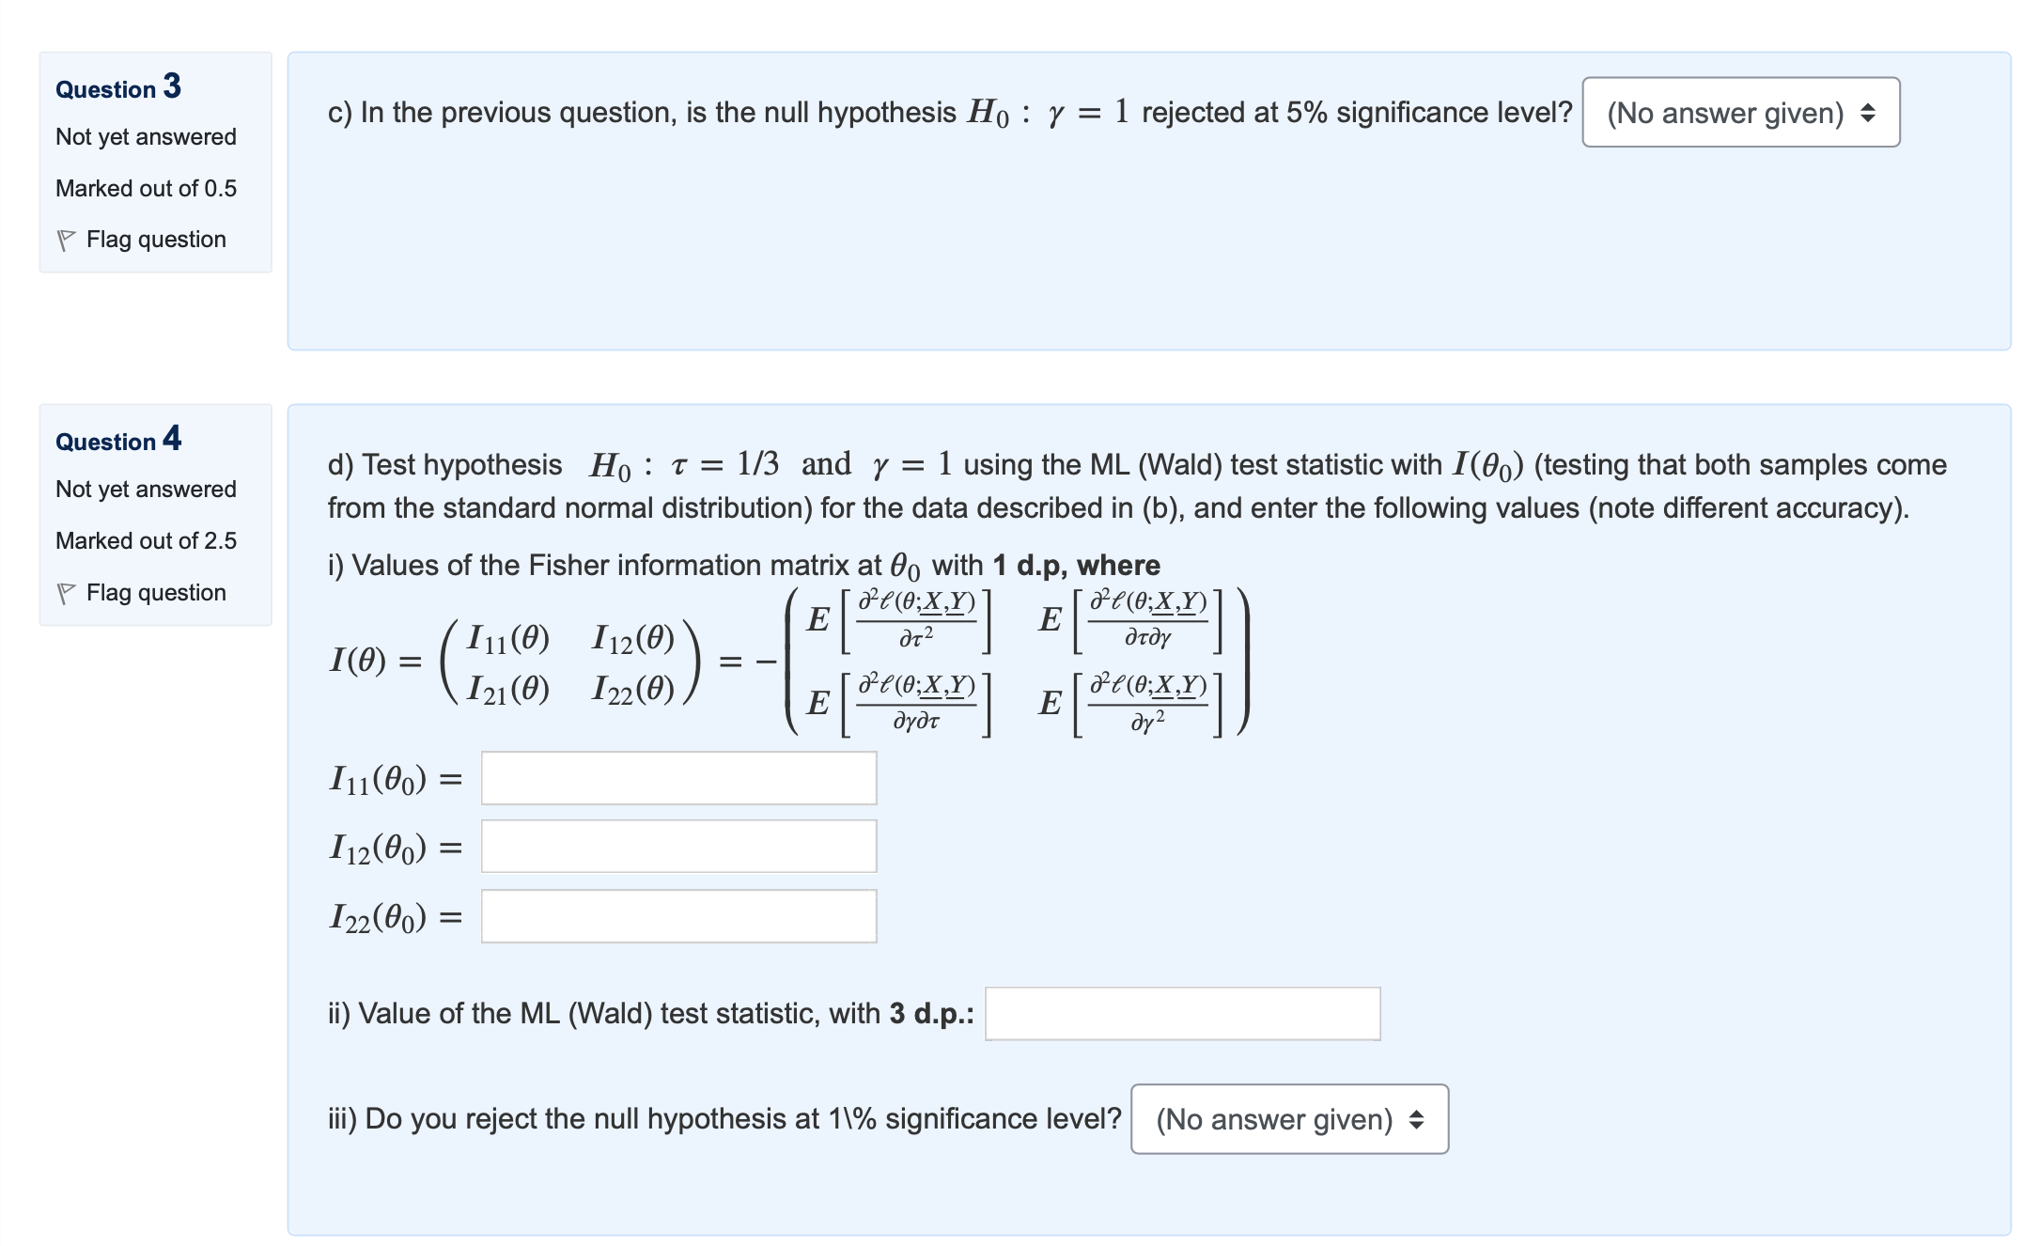Screen dimensions: 2039x1246
Task: Click the ML Wald test statistic input box
Action: 1182,1013
